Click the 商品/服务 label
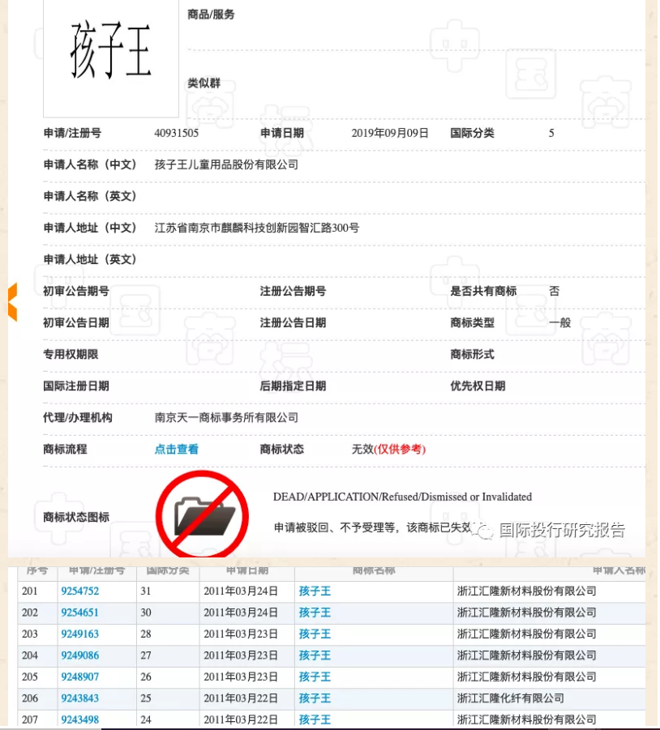This screenshot has width=660, height=730. pos(211,15)
